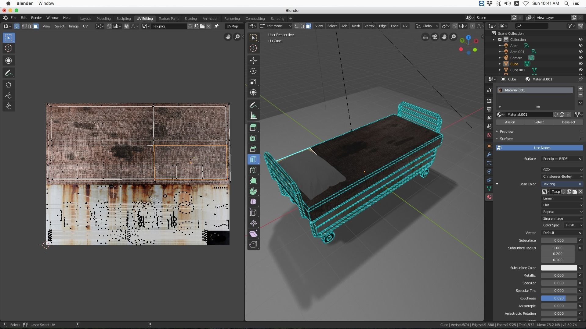Screen dimensions: 586x329
Task: Adjust the Roughness slider
Action: tap(559, 298)
